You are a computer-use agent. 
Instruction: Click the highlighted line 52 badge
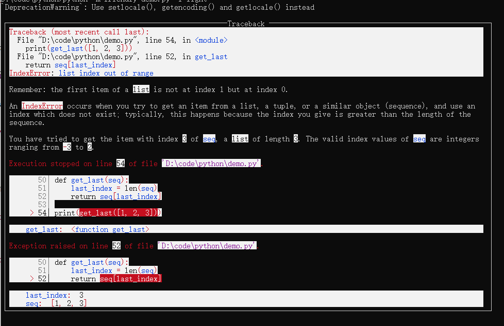tap(116, 246)
